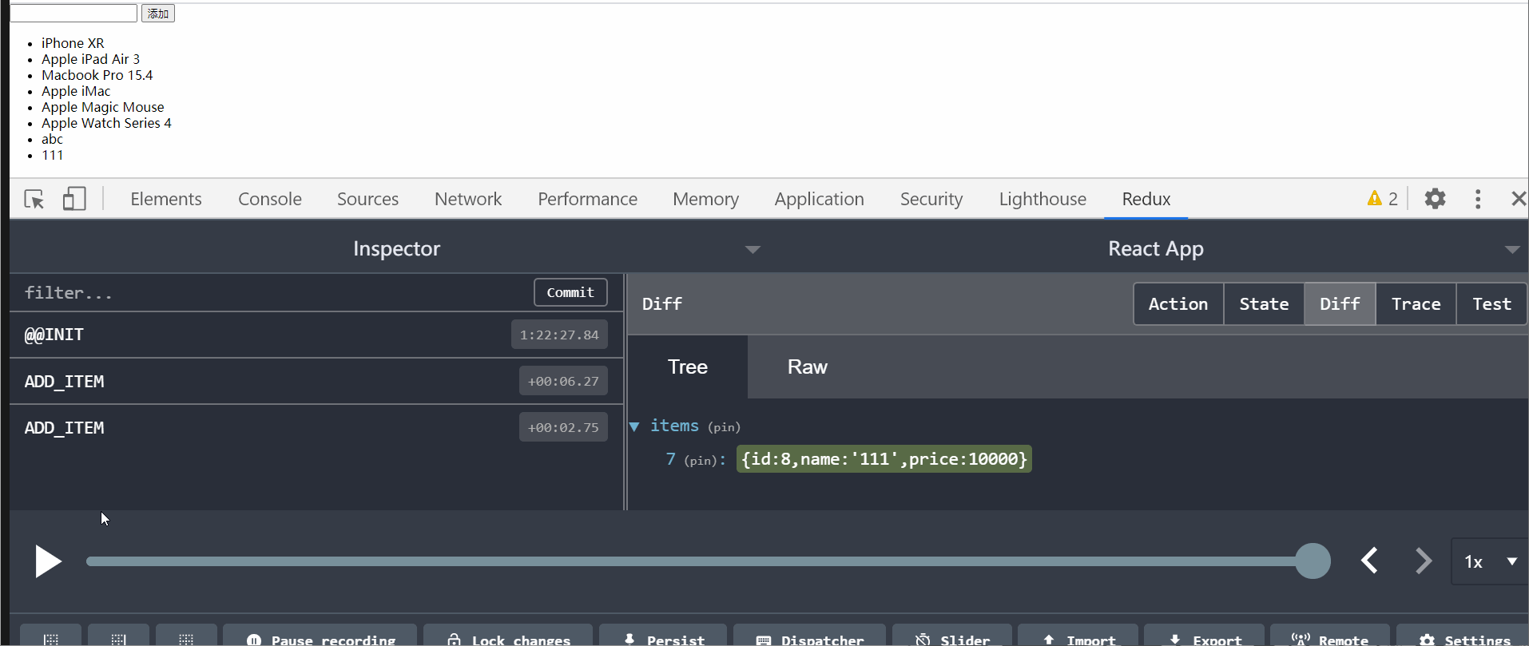Open the Sources tab
The width and height of the screenshot is (1529, 646).
pos(367,199)
